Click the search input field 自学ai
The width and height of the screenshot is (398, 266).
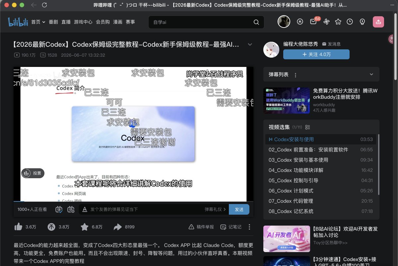tap(201, 22)
